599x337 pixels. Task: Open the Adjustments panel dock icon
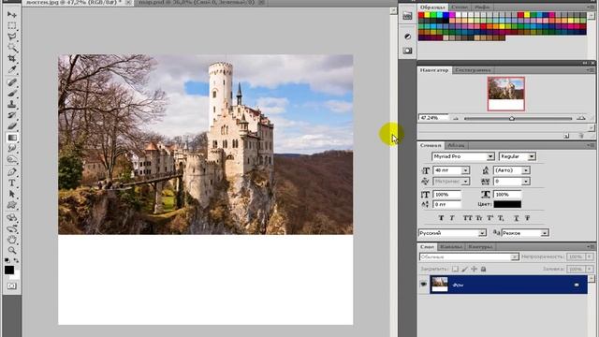pyautogui.click(x=407, y=37)
